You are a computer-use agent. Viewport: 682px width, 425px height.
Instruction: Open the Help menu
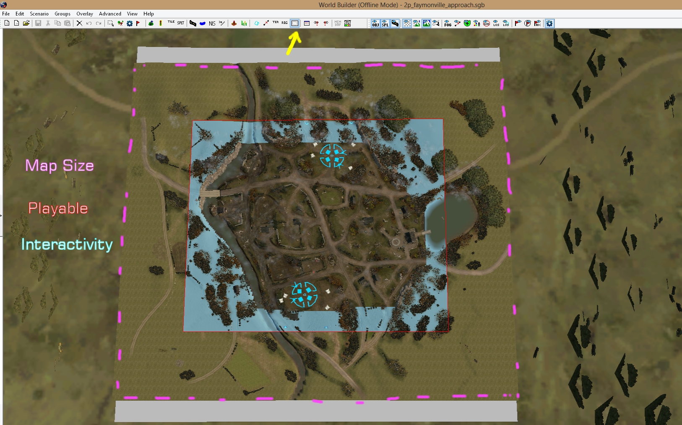pos(148,14)
